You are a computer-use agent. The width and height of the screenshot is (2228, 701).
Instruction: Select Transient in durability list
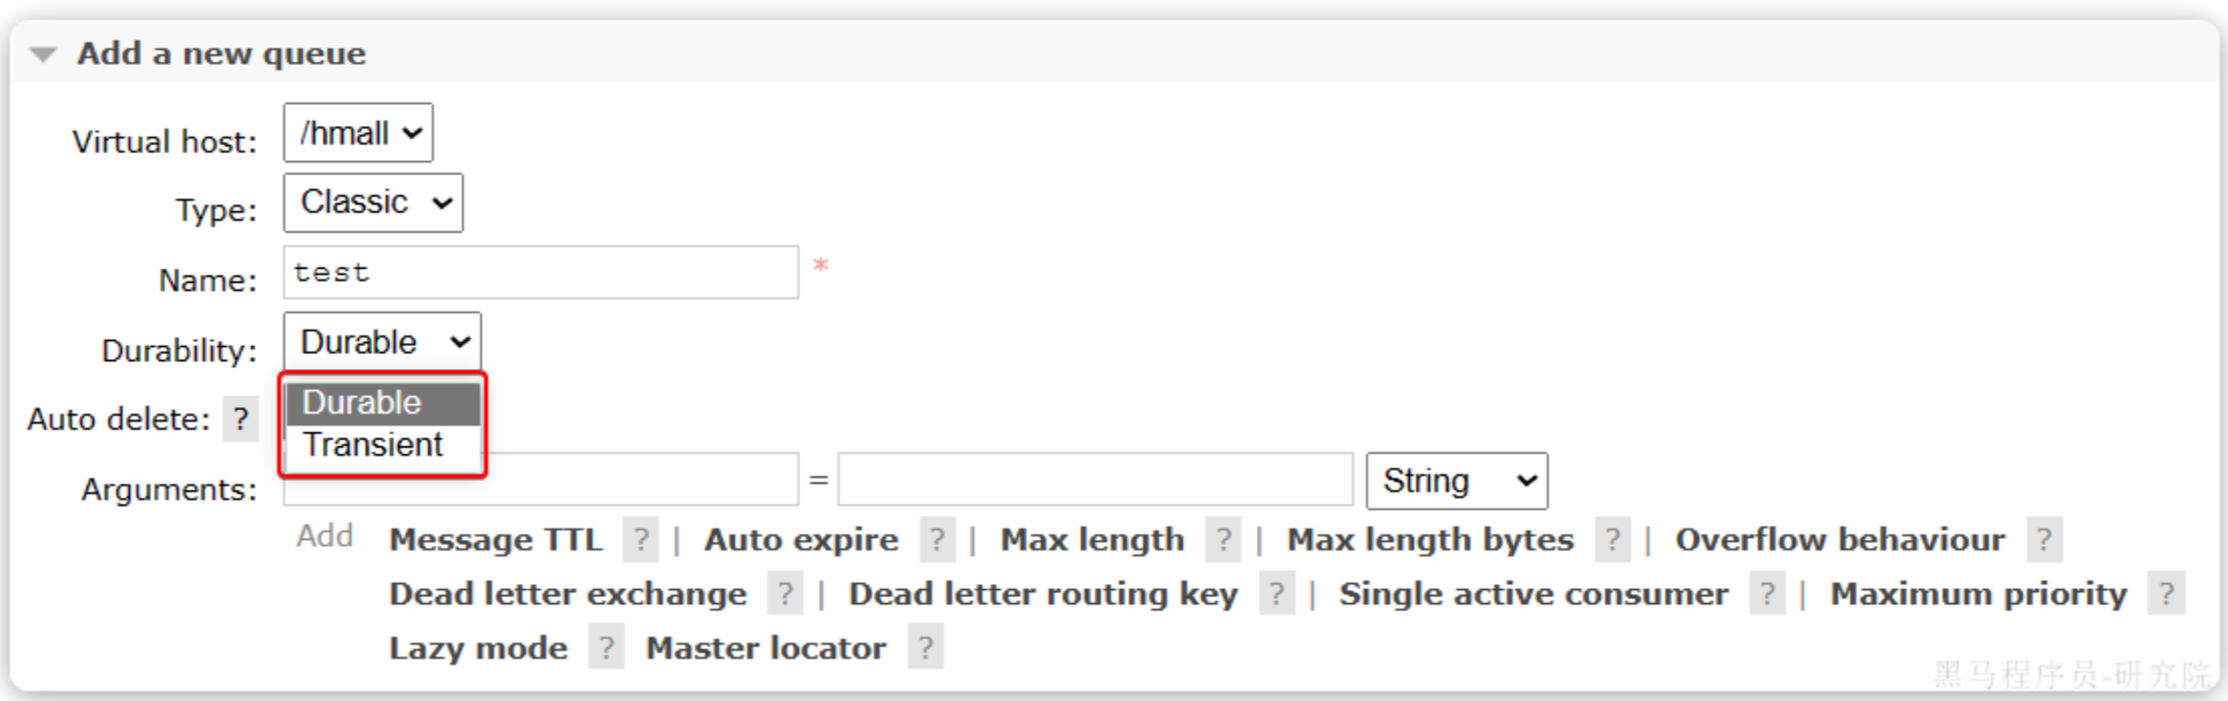(373, 446)
